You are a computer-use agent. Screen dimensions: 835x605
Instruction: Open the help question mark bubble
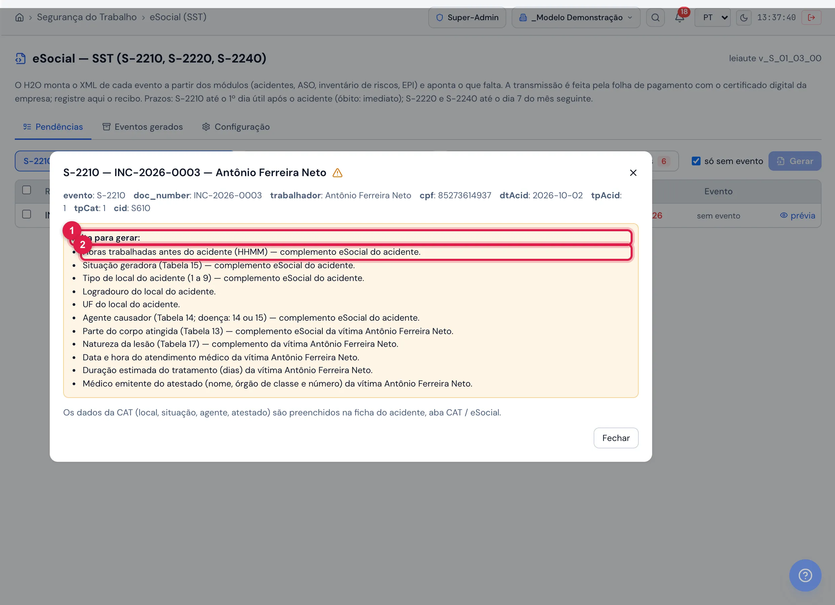point(805,575)
